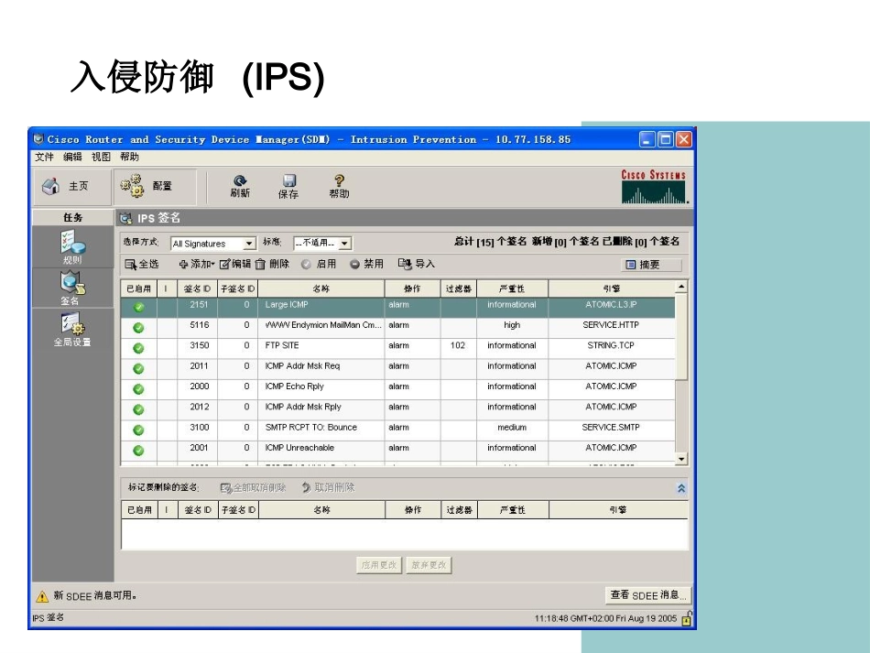This screenshot has width=870, height=653.
Task: Click the scrollbar up arrow of signature list
Action: 681,287
